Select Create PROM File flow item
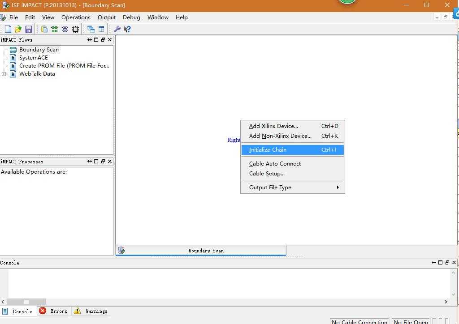Viewport: 459px width, 324px height. 64,66
